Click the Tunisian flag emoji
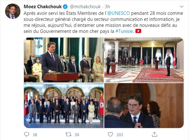 pos(138,31)
